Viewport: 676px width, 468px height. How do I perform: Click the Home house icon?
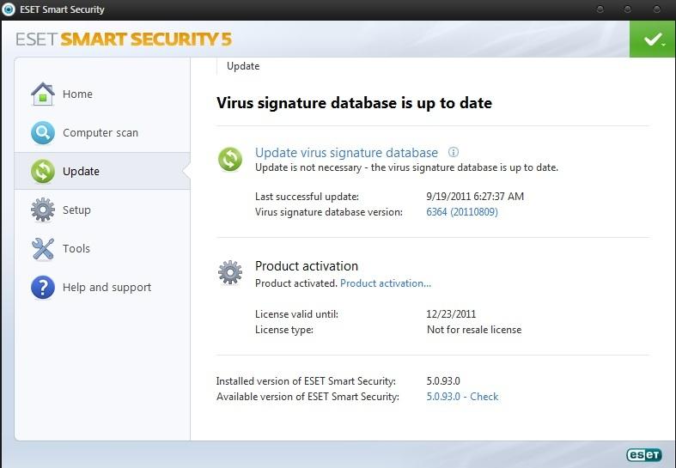tap(43, 94)
